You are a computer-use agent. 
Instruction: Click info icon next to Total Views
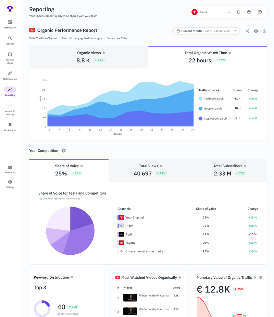[161, 166]
